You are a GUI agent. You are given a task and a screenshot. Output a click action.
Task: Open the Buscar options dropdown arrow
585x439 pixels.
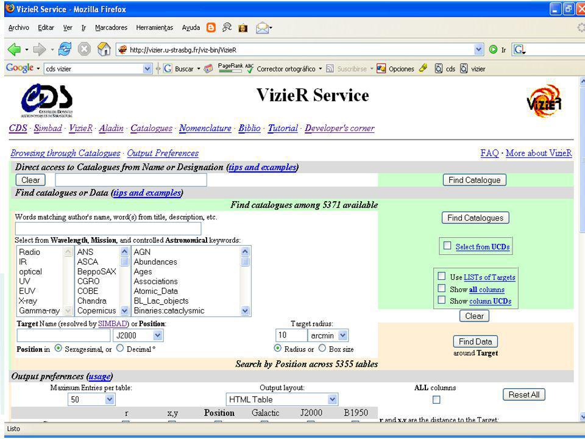click(199, 69)
